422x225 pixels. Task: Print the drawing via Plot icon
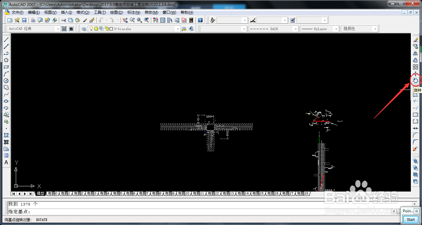pyautogui.click(x=33, y=20)
